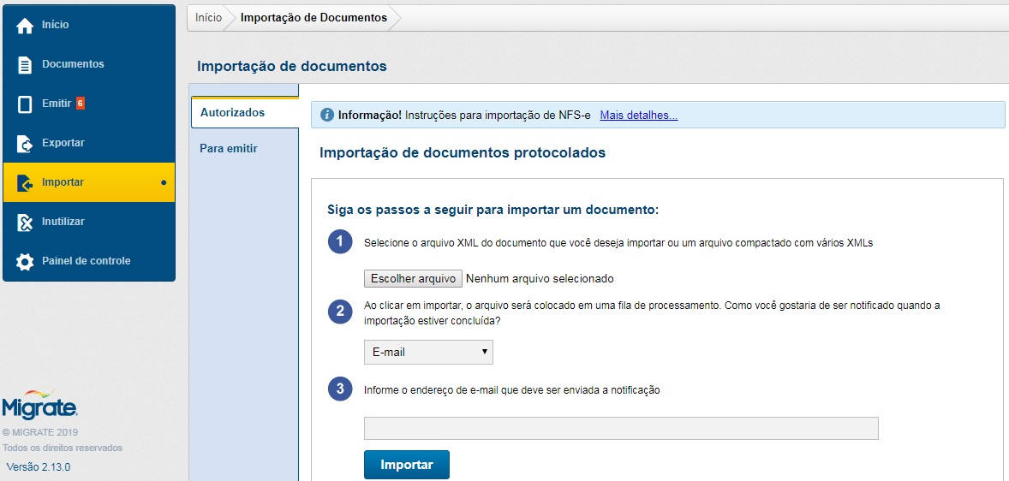1009x481 pixels.
Task: Switch to the Autorizados tab
Action: coord(232,113)
